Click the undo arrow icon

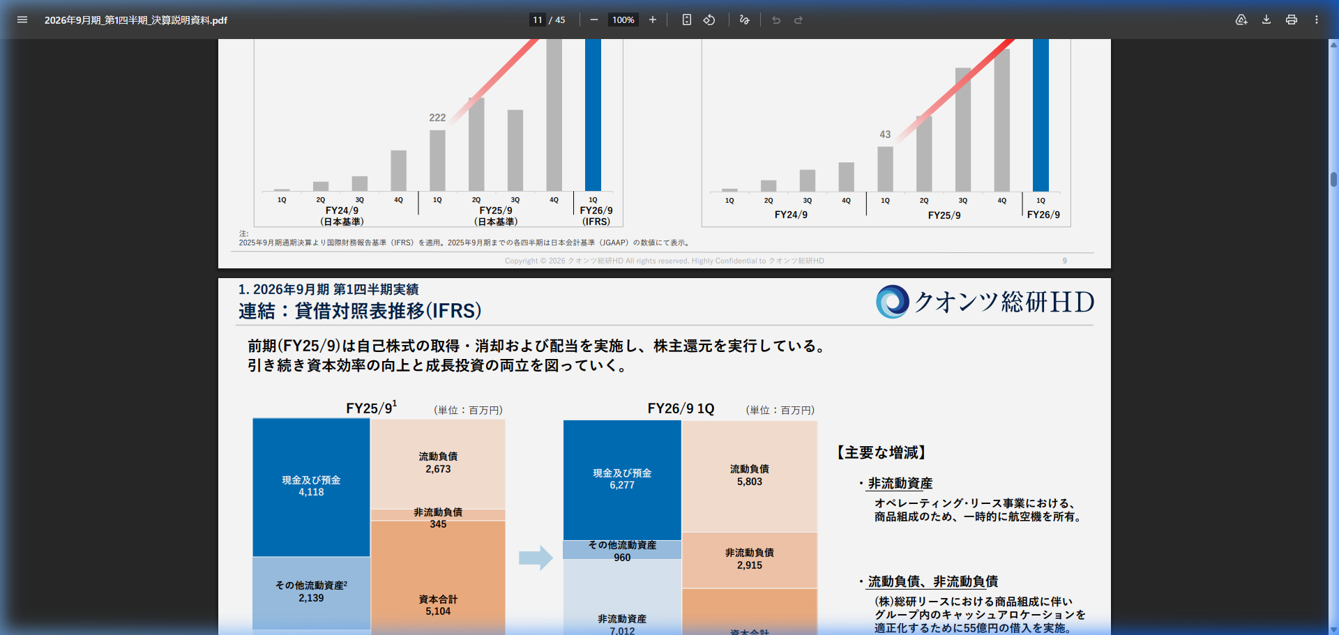coord(776,20)
